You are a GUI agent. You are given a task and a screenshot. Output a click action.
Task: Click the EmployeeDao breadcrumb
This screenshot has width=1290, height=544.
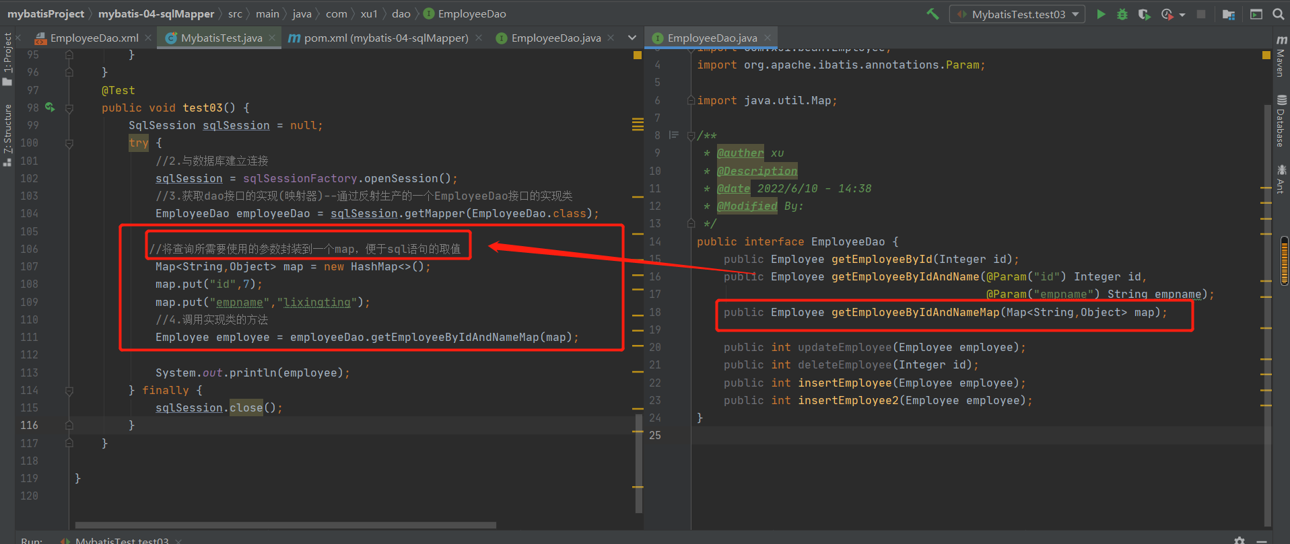click(x=465, y=13)
